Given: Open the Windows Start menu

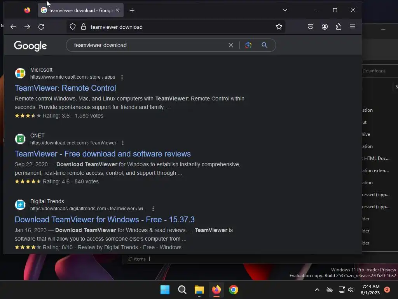Looking at the screenshot, I should point(165,290).
